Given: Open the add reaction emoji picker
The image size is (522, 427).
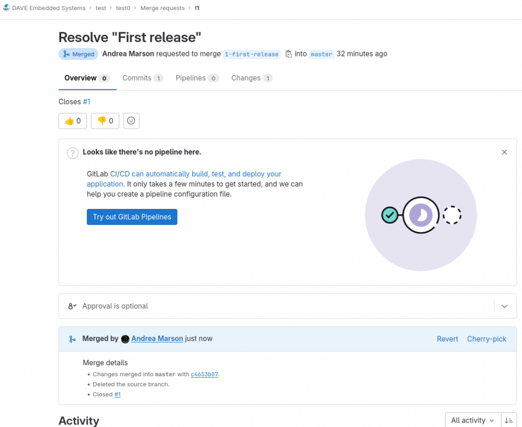Looking at the screenshot, I should tap(131, 121).
